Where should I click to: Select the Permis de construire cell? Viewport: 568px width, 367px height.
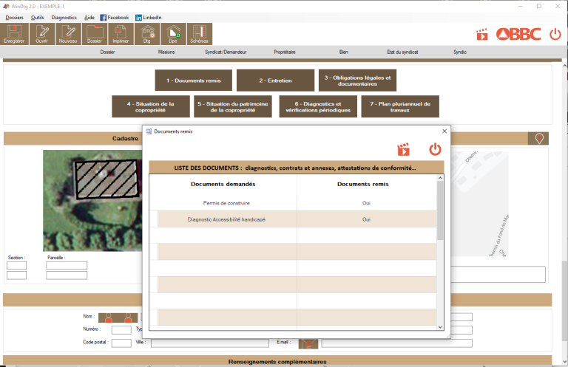coord(226,203)
